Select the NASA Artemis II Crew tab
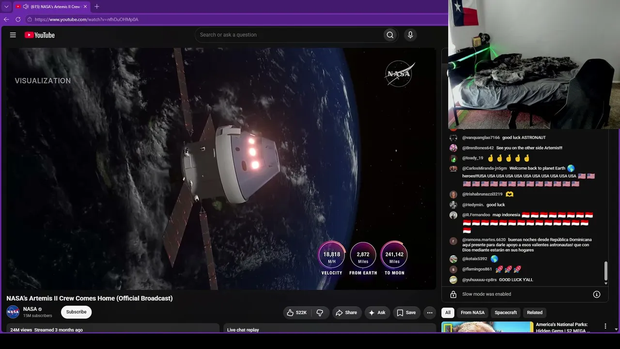 click(x=51, y=7)
